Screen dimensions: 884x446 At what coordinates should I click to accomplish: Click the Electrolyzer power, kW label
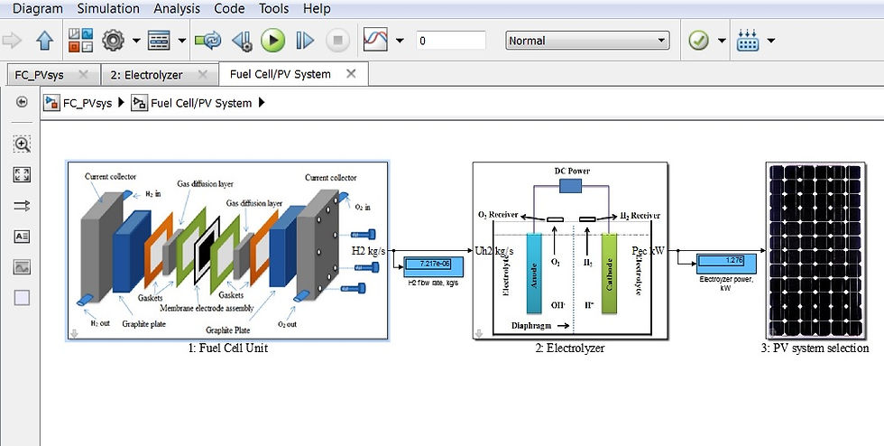click(727, 283)
